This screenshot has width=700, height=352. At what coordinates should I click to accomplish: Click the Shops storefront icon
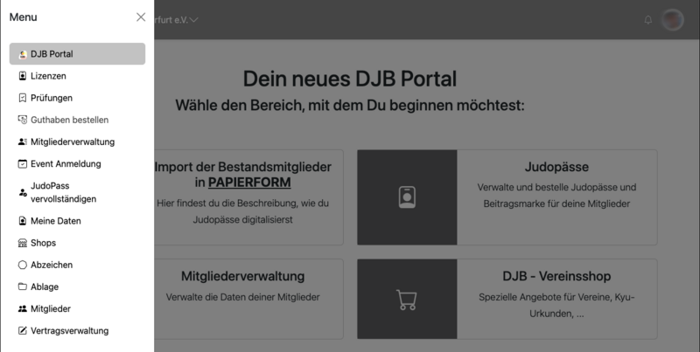click(x=23, y=243)
